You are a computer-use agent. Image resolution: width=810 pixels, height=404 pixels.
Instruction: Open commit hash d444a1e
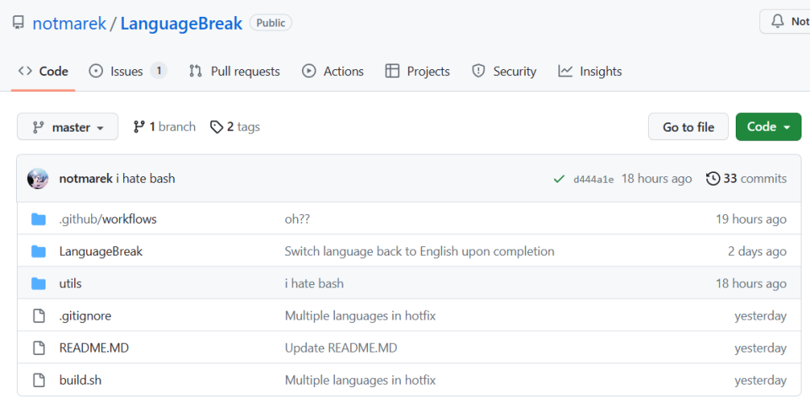pos(591,180)
